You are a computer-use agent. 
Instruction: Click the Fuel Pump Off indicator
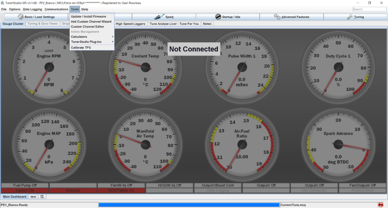(25, 185)
